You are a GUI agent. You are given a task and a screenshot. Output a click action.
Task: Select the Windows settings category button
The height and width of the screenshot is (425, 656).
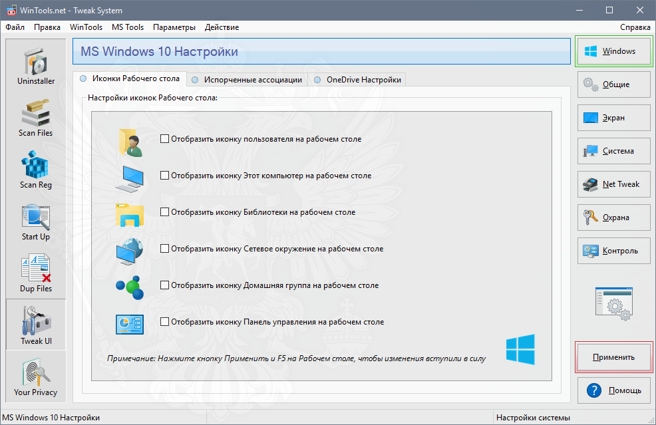(613, 51)
